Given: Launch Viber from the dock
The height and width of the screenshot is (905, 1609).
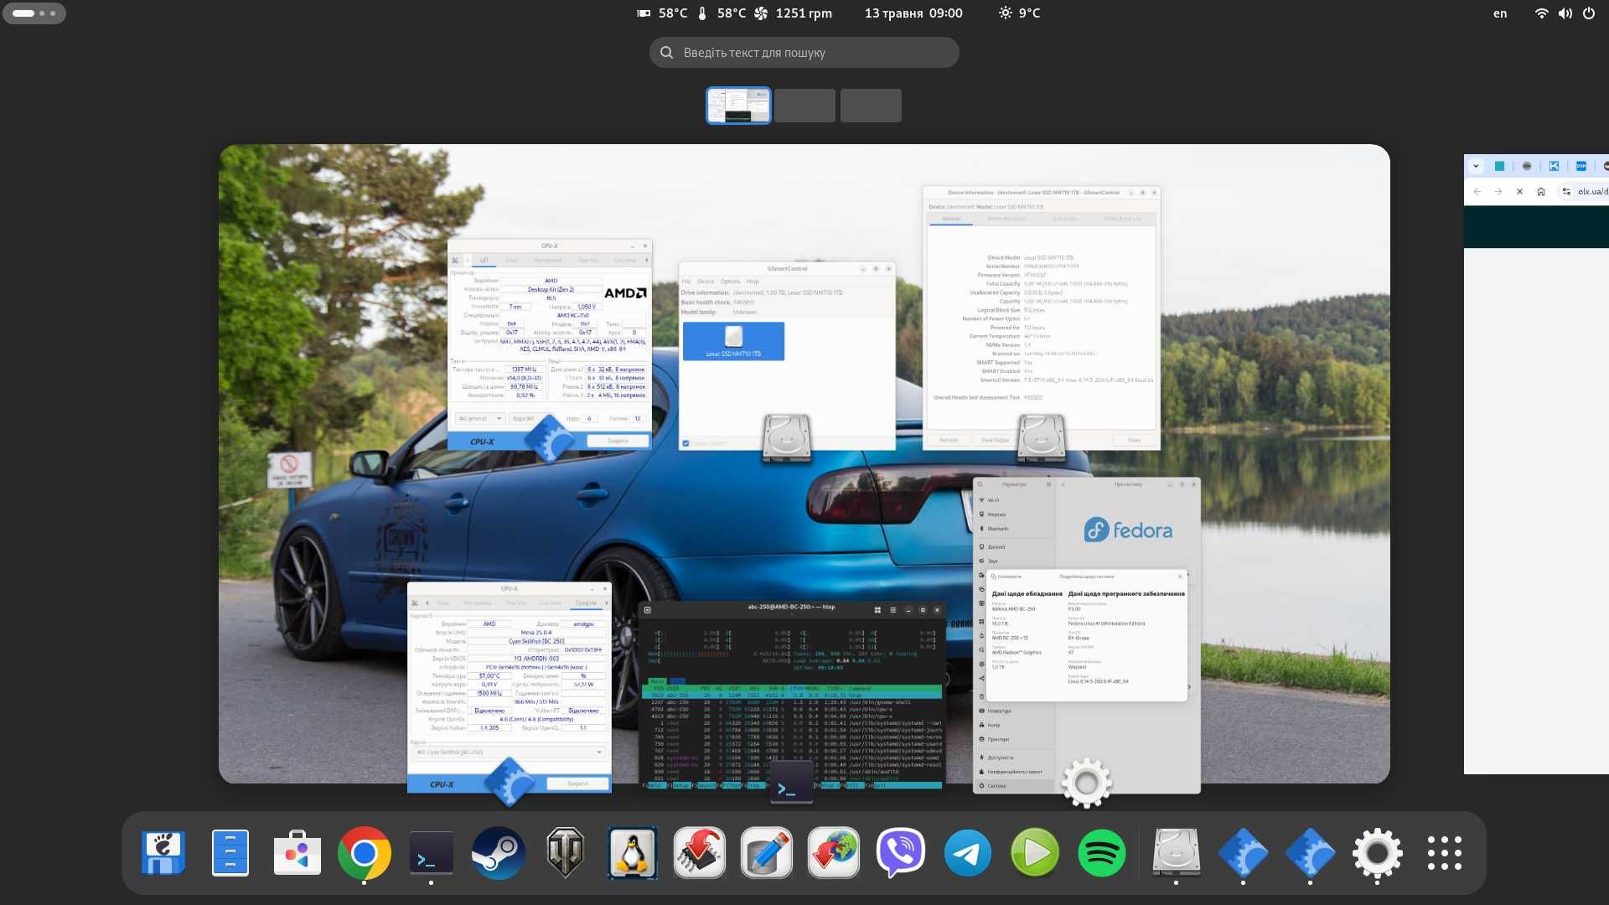Looking at the screenshot, I should pos(901,853).
